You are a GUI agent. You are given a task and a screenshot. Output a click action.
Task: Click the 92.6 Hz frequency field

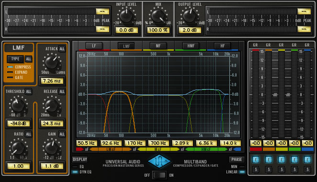click(x=111, y=143)
